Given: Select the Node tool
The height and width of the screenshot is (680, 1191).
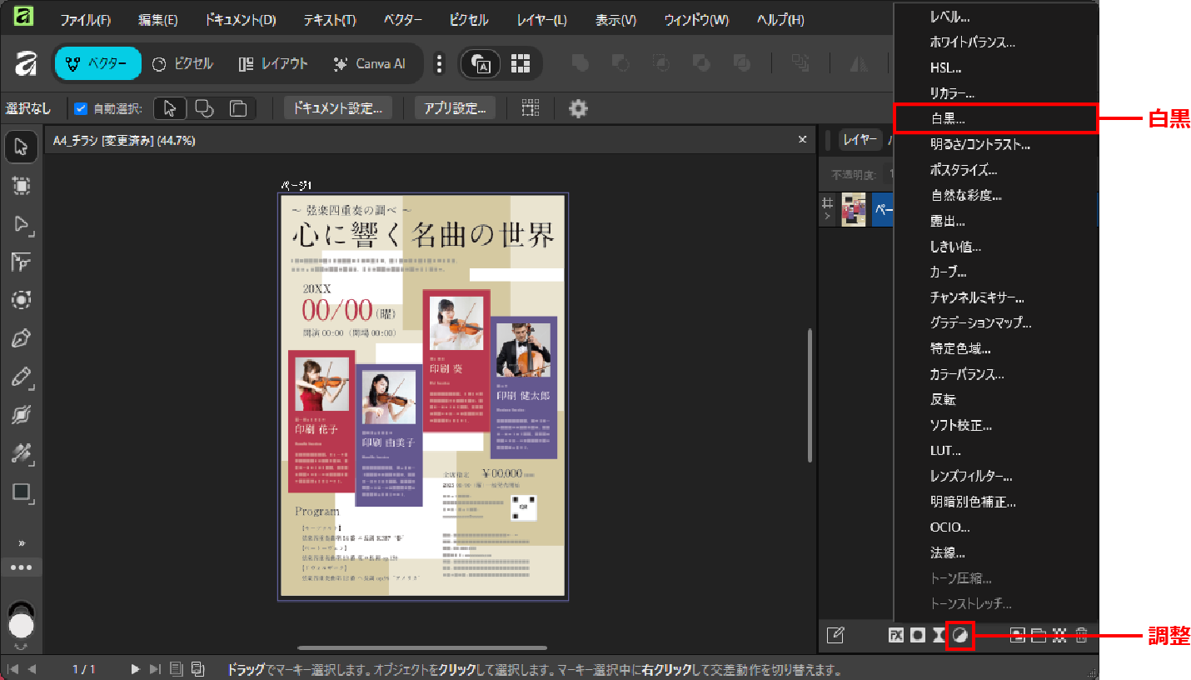Looking at the screenshot, I should 22,224.
